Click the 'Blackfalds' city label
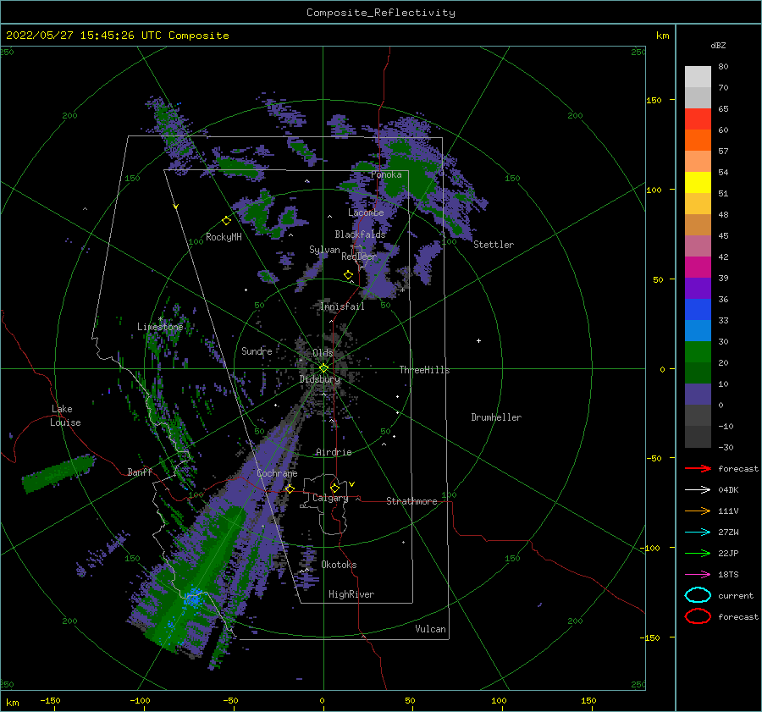The width and height of the screenshot is (762, 712). tap(360, 235)
